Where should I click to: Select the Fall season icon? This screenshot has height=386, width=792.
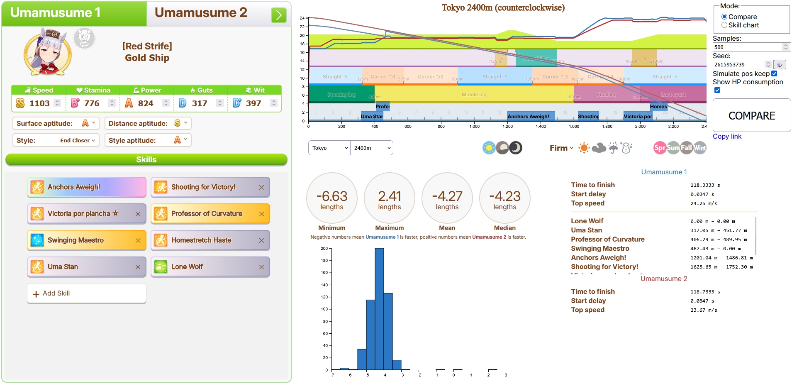(686, 148)
